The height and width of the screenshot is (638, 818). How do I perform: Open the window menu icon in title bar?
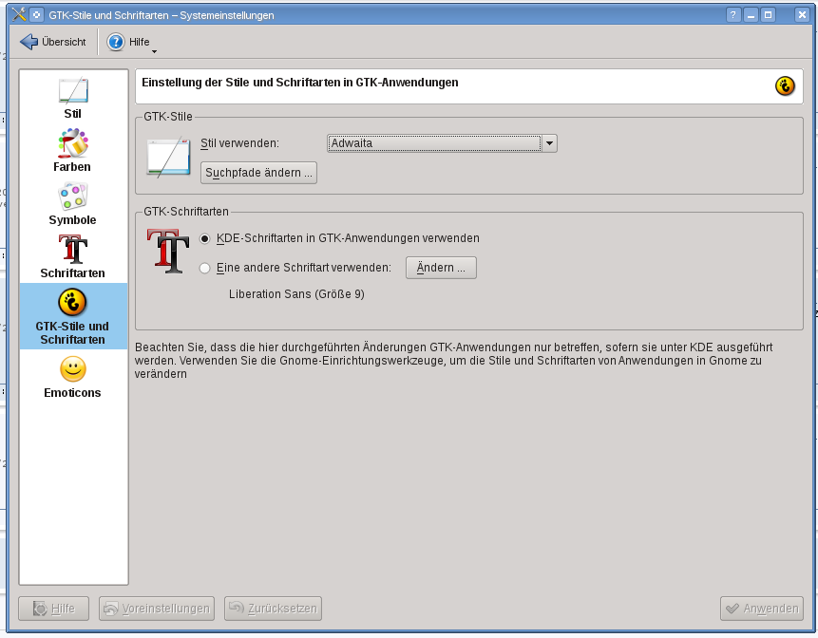point(16,15)
